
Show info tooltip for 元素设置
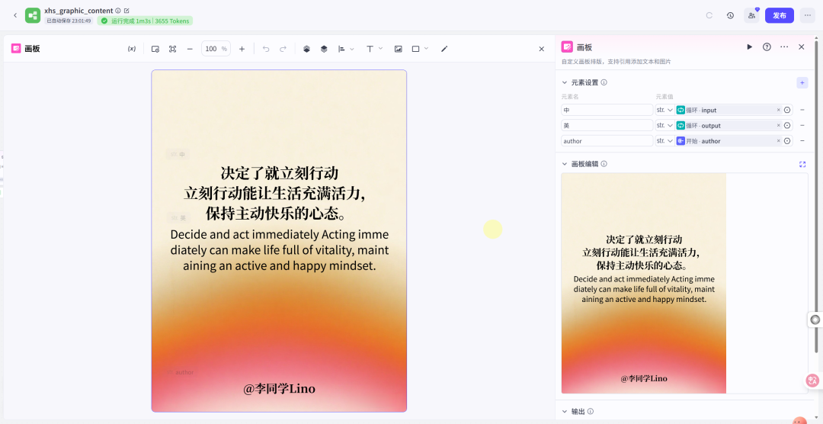click(604, 82)
